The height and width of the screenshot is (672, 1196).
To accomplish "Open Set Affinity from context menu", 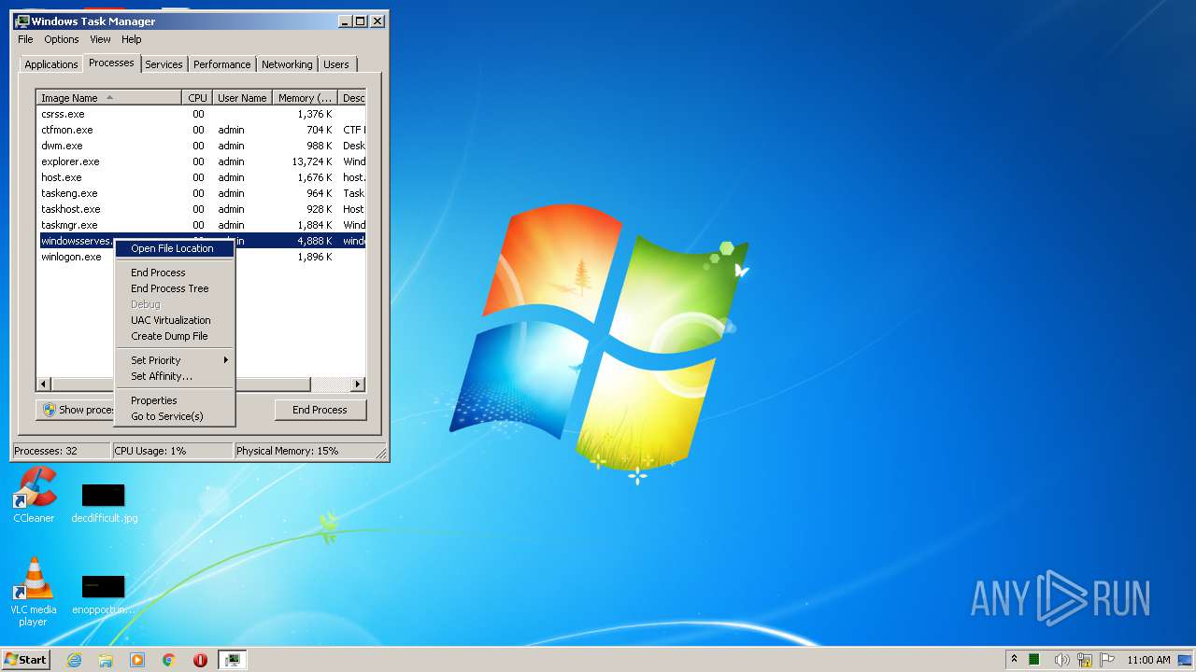I will 174,376.
